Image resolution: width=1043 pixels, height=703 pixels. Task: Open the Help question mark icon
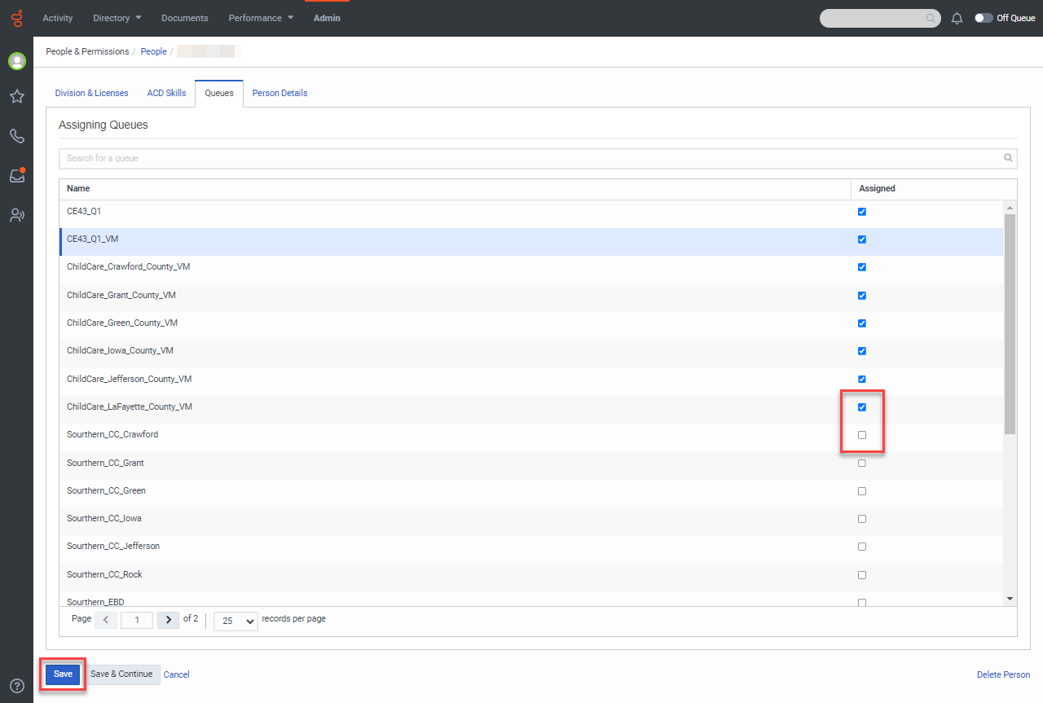pyautogui.click(x=16, y=686)
